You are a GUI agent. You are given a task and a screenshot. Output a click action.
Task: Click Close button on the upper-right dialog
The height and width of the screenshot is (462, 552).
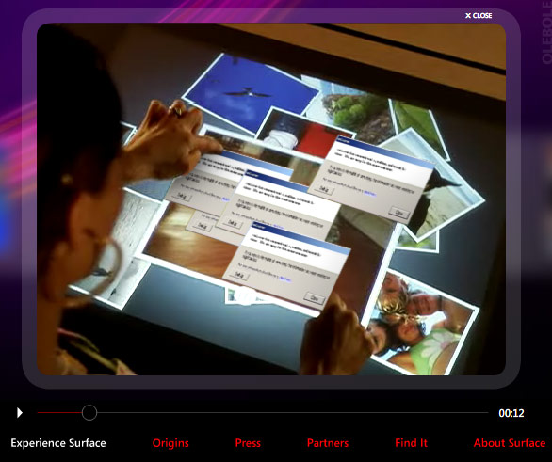click(x=398, y=212)
